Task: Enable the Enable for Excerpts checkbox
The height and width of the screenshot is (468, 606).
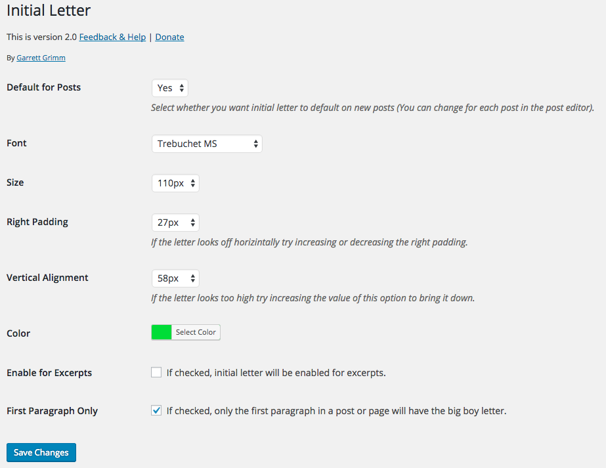Action: tap(156, 372)
